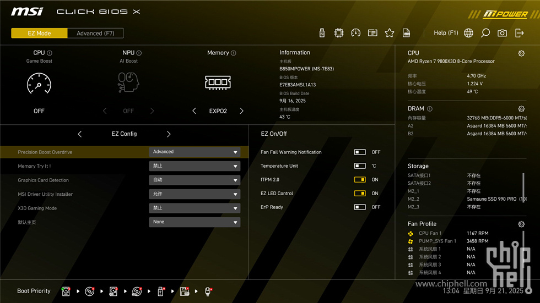Click the ID card icon in the toolbar
Image resolution: width=540 pixels, height=303 pixels.
click(372, 33)
